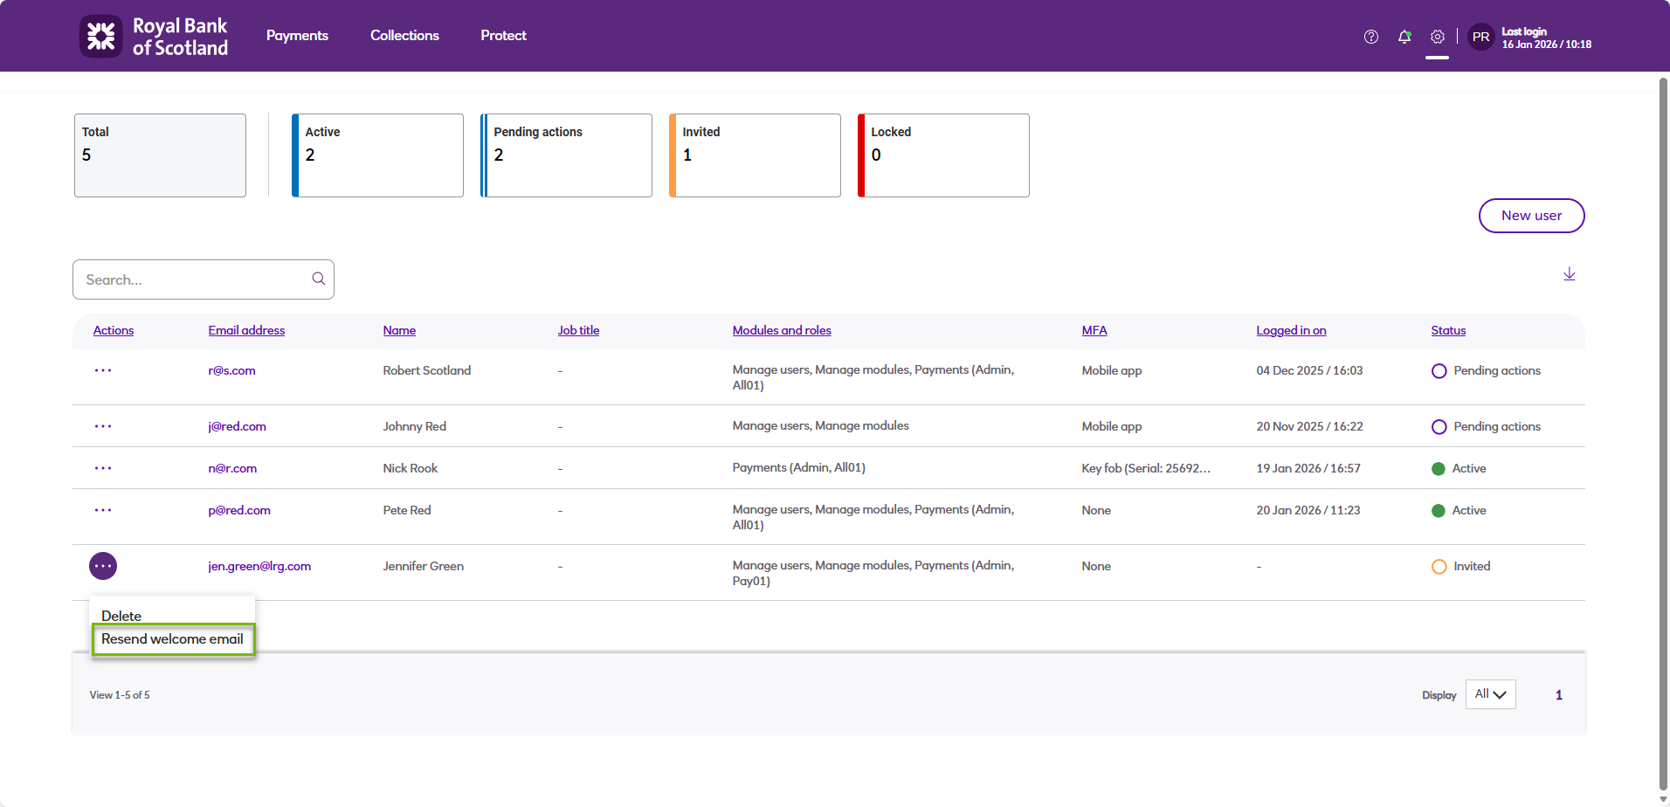
Task: Filter users by Pending actions card
Action: coord(566,155)
